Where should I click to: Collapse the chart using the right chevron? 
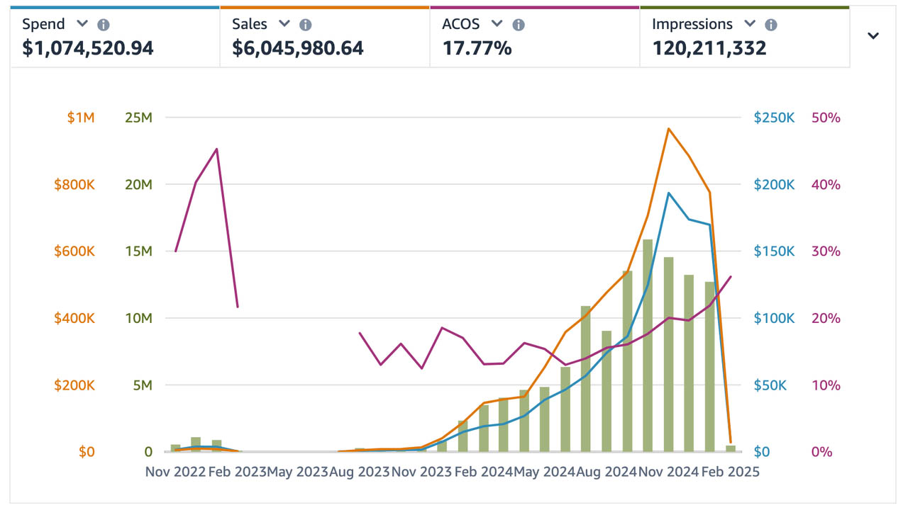[873, 36]
